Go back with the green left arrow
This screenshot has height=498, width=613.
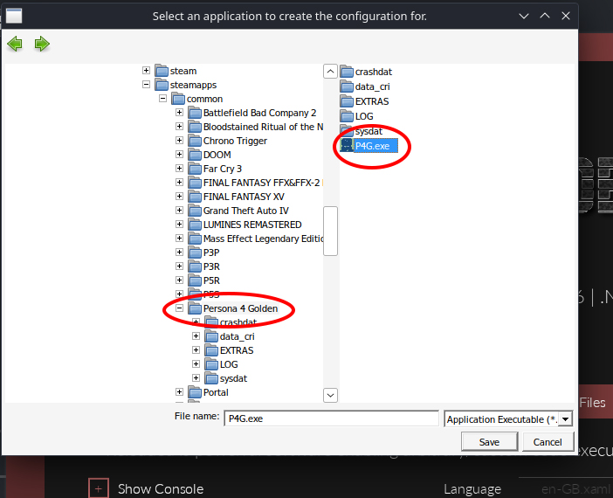[x=15, y=44]
